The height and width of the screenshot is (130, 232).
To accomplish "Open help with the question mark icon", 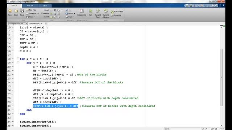I will tap(216, 5).
